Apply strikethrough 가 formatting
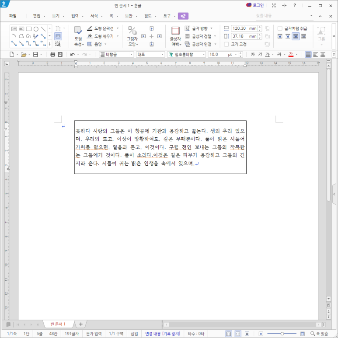The image size is (338, 338). pos(279,55)
